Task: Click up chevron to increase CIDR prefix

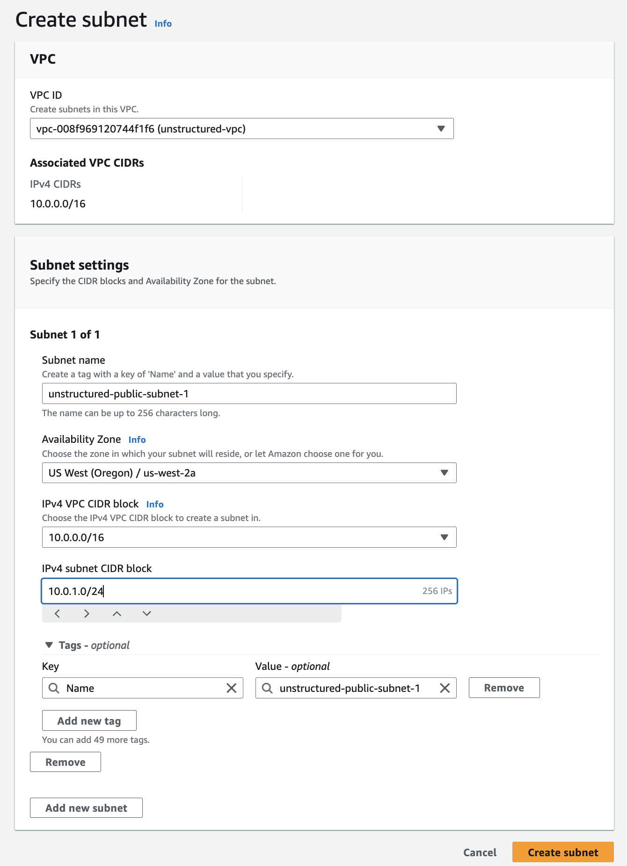Action: (x=117, y=614)
